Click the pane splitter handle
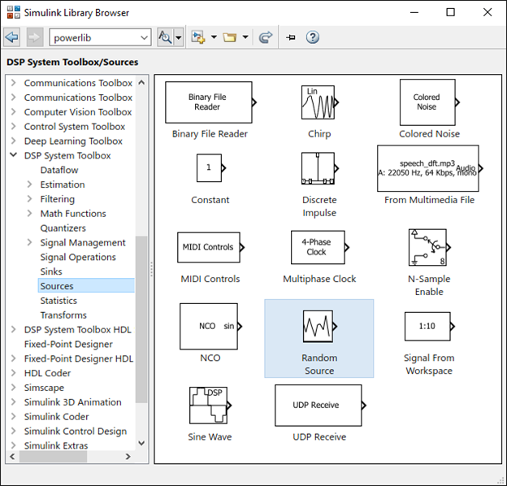Image resolution: width=507 pixels, height=486 pixels. tap(151, 269)
